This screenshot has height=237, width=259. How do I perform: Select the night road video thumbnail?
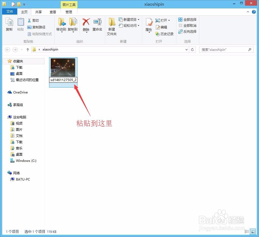click(x=63, y=67)
